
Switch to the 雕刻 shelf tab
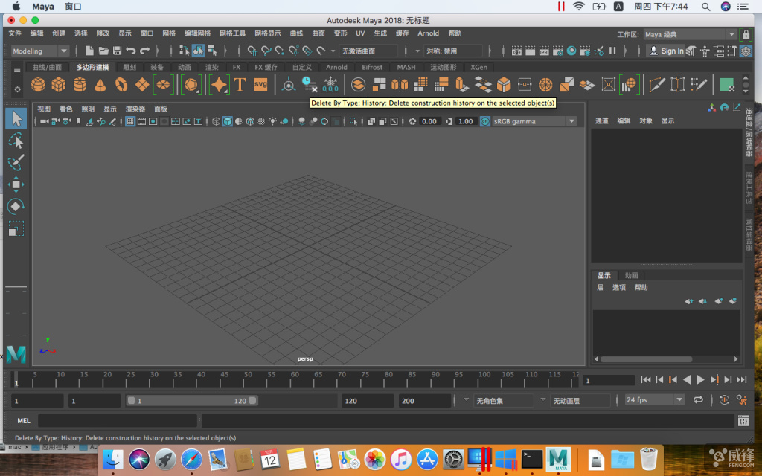pyautogui.click(x=129, y=67)
